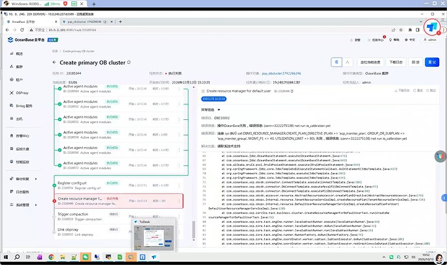Select the failed Create resource manager subtask
The width and height of the screenshot is (447, 265).
(119, 201)
